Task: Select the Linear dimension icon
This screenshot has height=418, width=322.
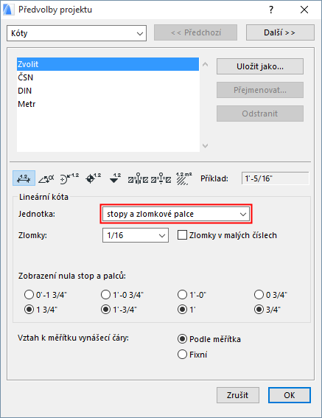Action: pos(24,178)
